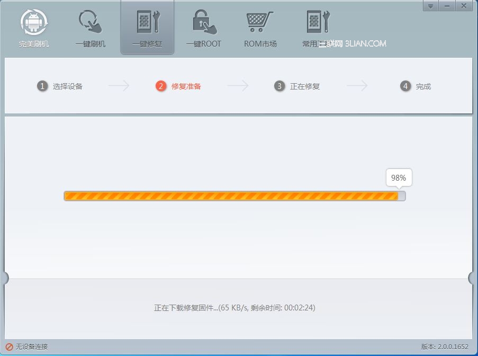
Task: Click the 版本: 2.0.0.1652 version label
Action: pyautogui.click(x=445, y=346)
